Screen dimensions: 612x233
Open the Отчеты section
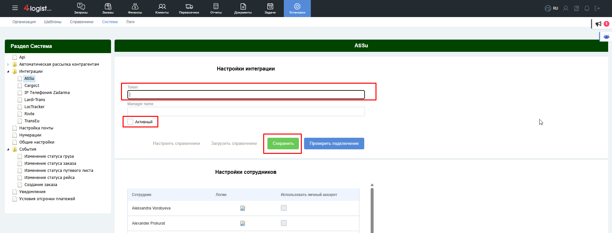216,8
